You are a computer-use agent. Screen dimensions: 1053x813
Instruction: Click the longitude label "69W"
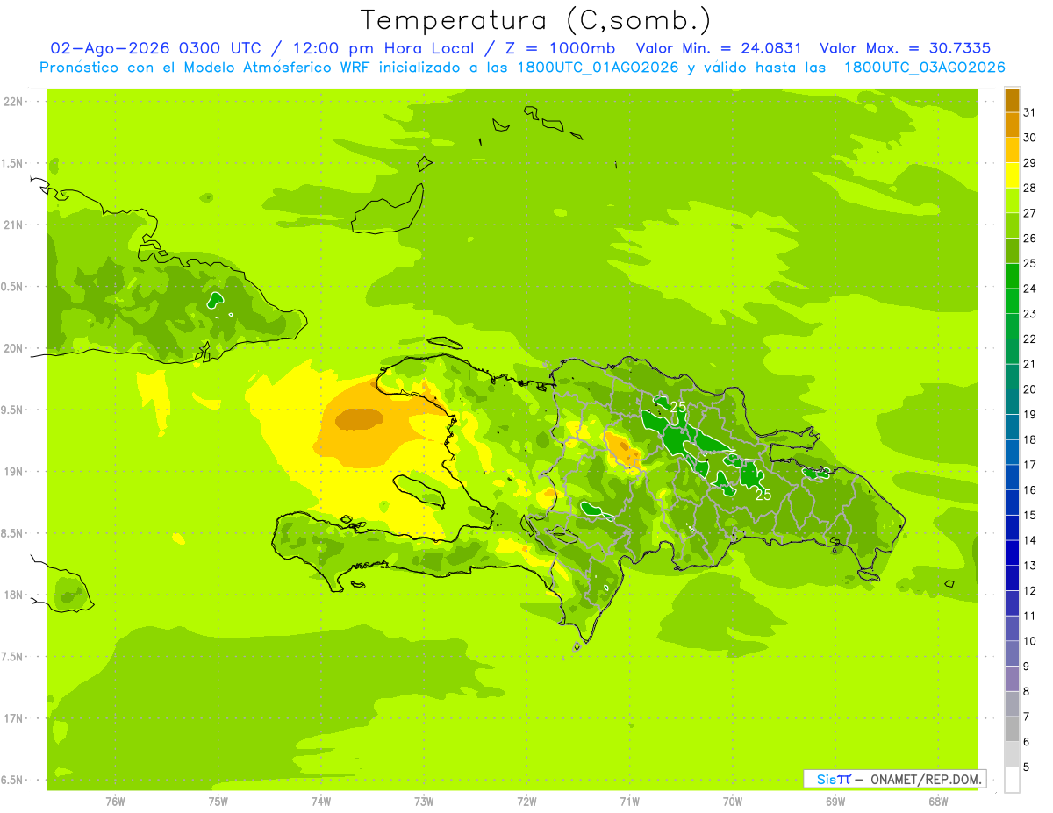click(835, 801)
